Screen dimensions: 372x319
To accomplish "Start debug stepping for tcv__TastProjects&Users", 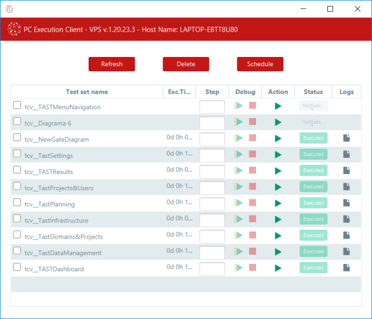I will tap(239, 186).
